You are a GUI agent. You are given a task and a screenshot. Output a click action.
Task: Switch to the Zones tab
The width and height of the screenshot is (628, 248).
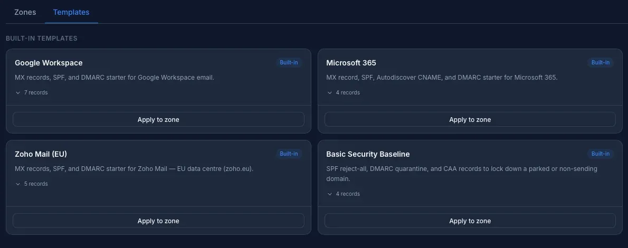(x=25, y=12)
